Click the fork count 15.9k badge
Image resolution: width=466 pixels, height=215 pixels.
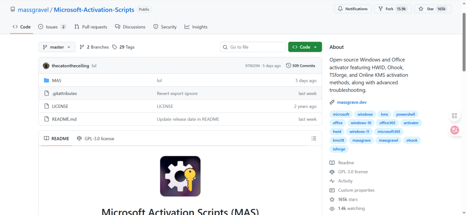tap(401, 9)
